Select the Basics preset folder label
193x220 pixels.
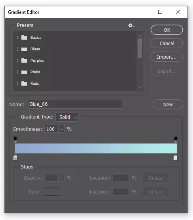point(36,38)
